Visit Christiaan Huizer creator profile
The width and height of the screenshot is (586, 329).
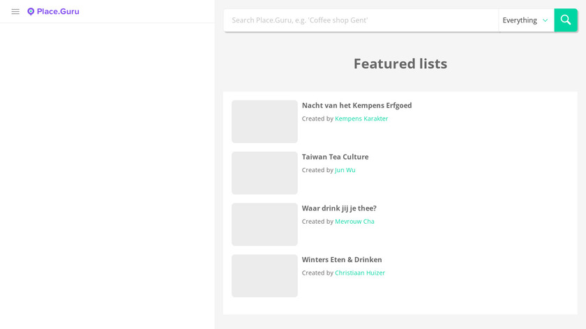click(x=359, y=273)
